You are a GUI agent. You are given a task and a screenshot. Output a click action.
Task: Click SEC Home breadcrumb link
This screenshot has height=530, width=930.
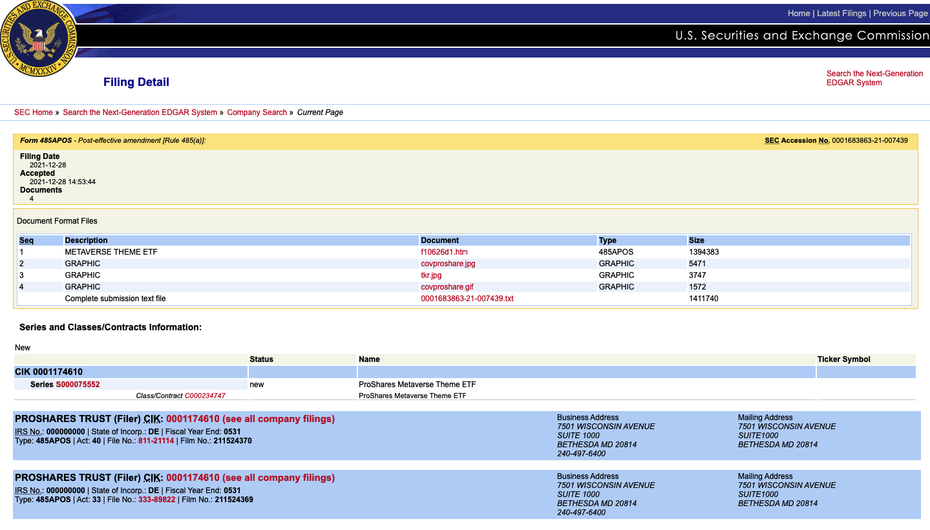34,112
